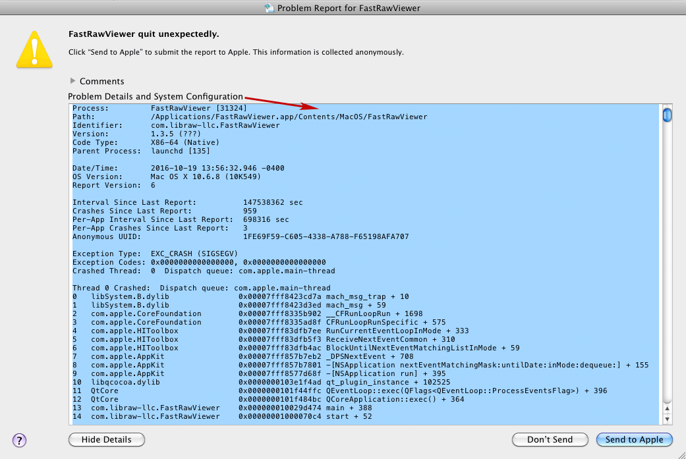Image resolution: width=686 pixels, height=459 pixels.
Task: Click the scrollbar down arrow
Action: (x=667, y=419)
